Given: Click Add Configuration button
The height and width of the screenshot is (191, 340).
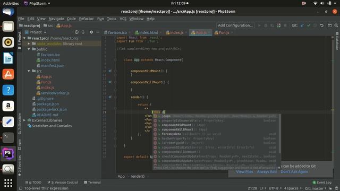Looking at the screenshot, I should tap(235, 25).
